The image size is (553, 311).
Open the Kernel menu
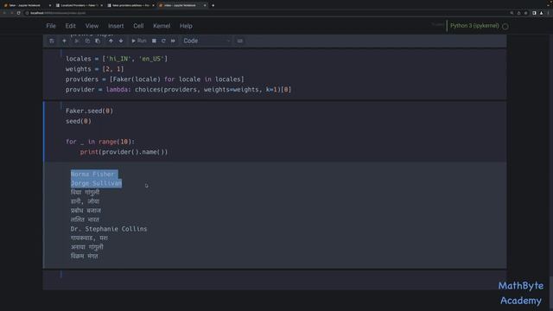click(x=162, y=26)
